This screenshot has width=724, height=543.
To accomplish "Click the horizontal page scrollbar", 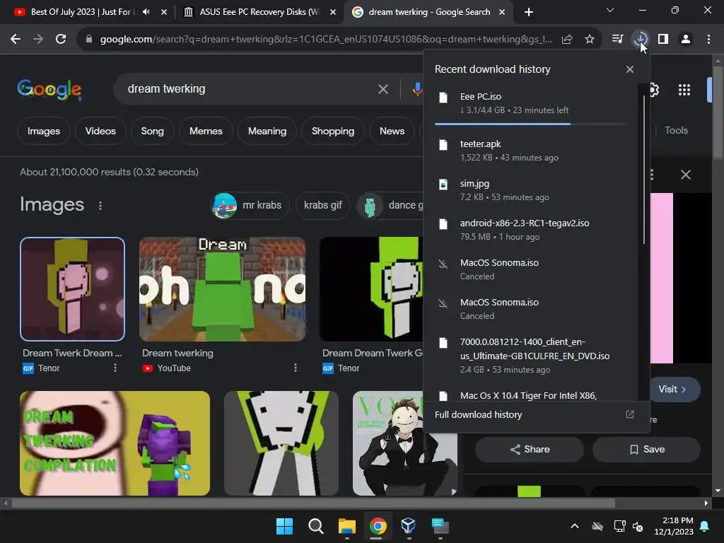I will [313, 503].
